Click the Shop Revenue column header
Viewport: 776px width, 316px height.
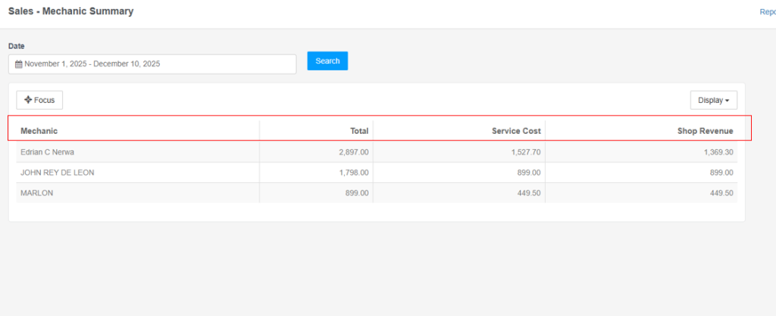click(x=705, y=131)
